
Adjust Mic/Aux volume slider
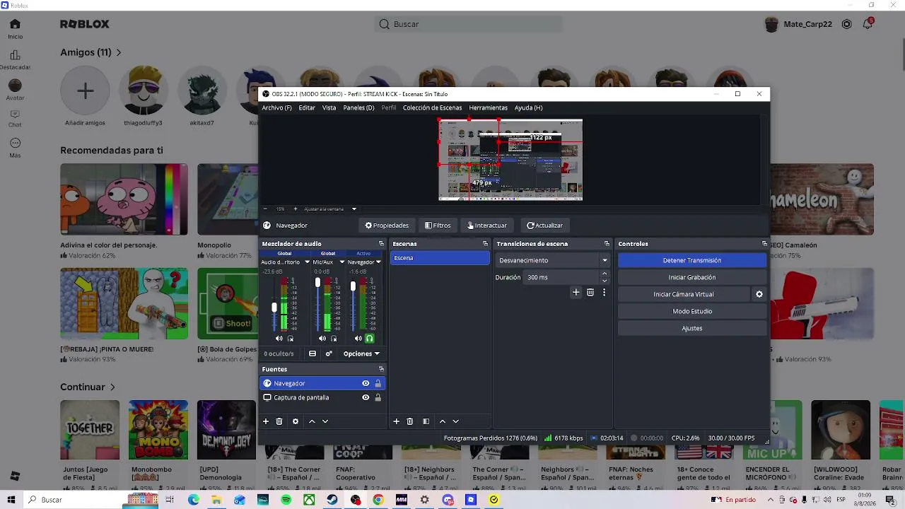pyautogui.click(x=317, y=283)
